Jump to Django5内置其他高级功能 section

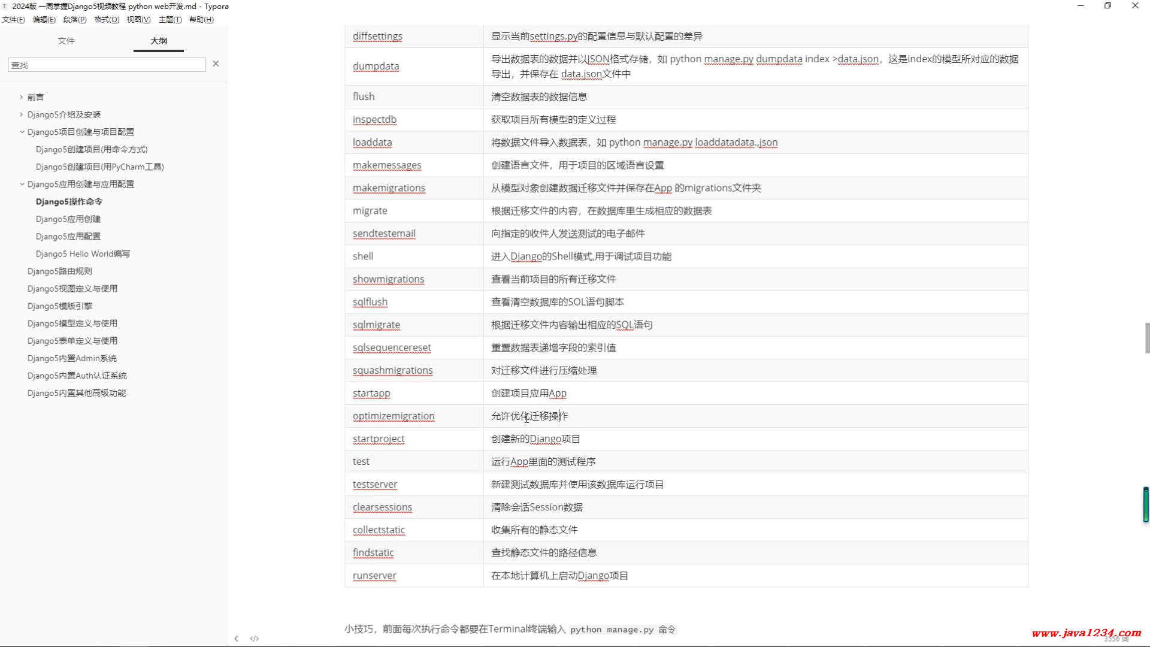pyautogui.click(x=77, y=392)
